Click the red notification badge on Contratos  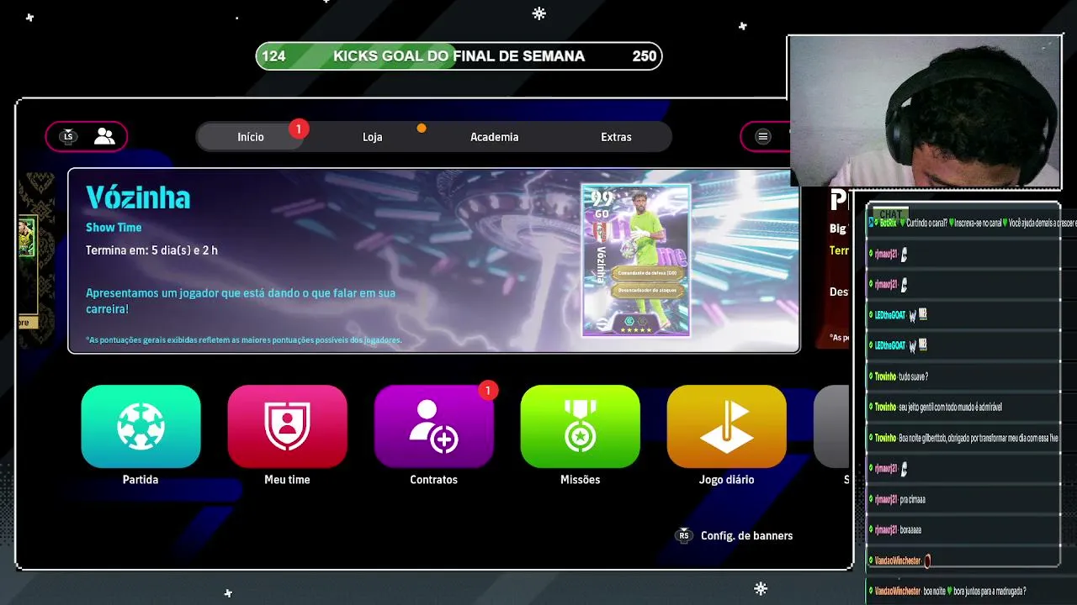(x=487, y=390)
